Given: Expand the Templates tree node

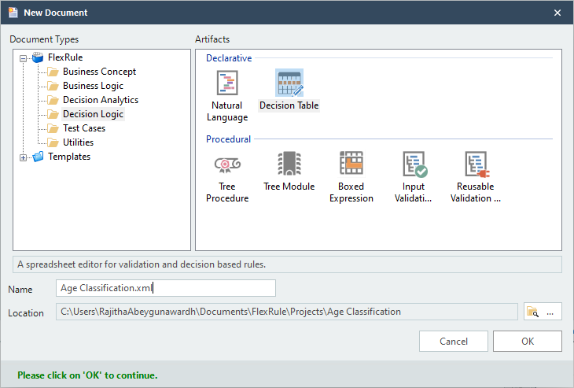Looking at the screenshot, I should point(23,157).
